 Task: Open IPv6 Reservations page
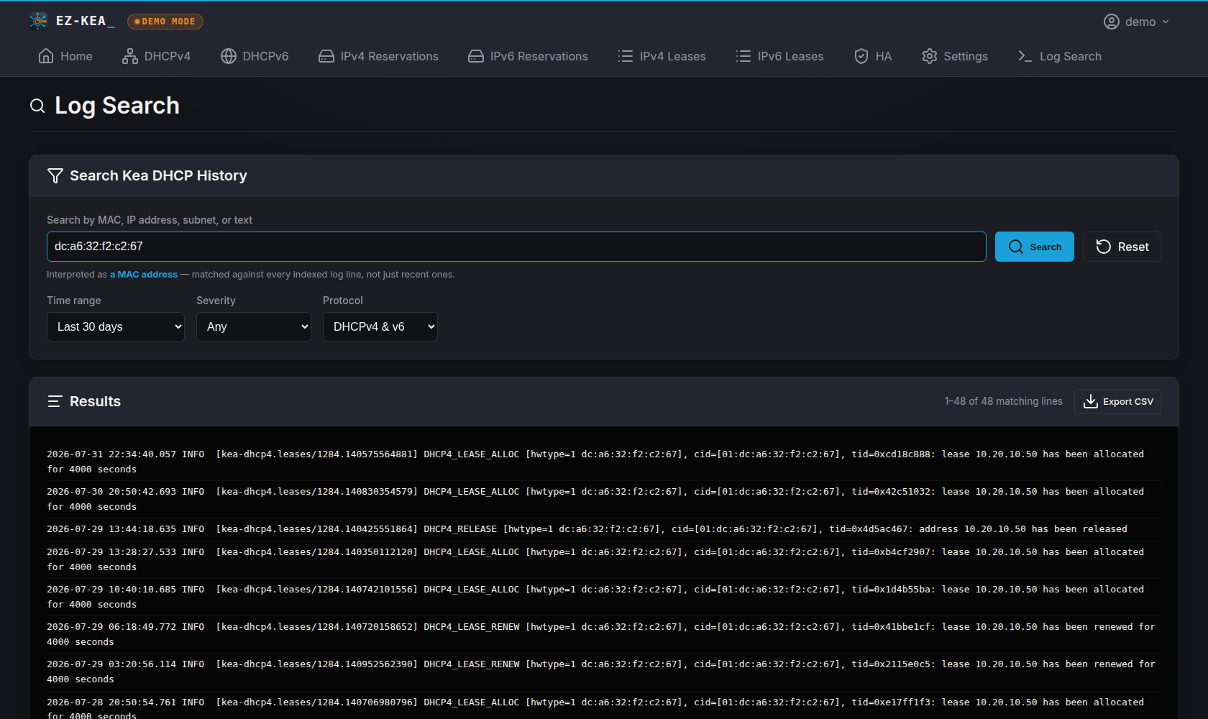(528, 56)
